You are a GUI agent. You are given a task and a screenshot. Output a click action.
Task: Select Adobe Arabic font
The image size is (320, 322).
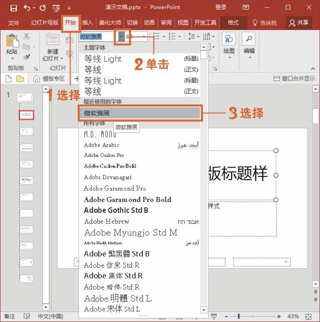[140, 145]
